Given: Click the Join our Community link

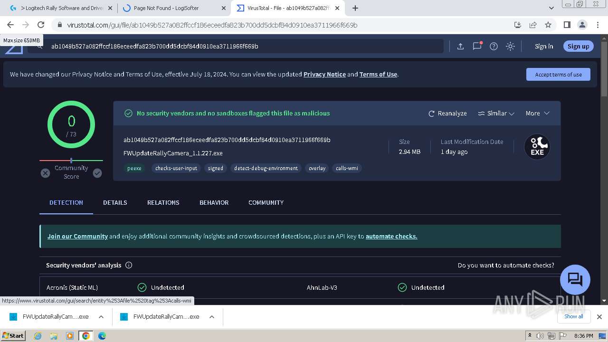Looking at the screenshot, I should pyautogui.click(x=77, y=236).
